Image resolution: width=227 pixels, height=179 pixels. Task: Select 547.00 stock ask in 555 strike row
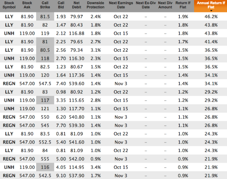[27, 159]
